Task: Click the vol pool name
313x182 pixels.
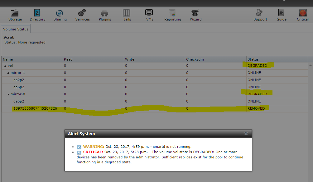Action: [10, 66]
